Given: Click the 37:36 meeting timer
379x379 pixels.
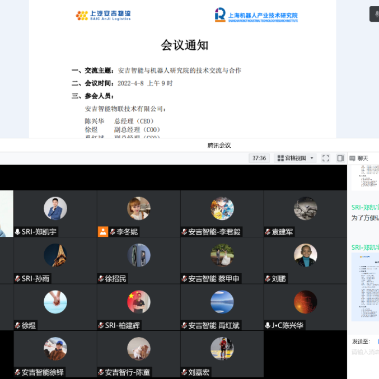Looking at the screenshot, I should coord(259,158).
